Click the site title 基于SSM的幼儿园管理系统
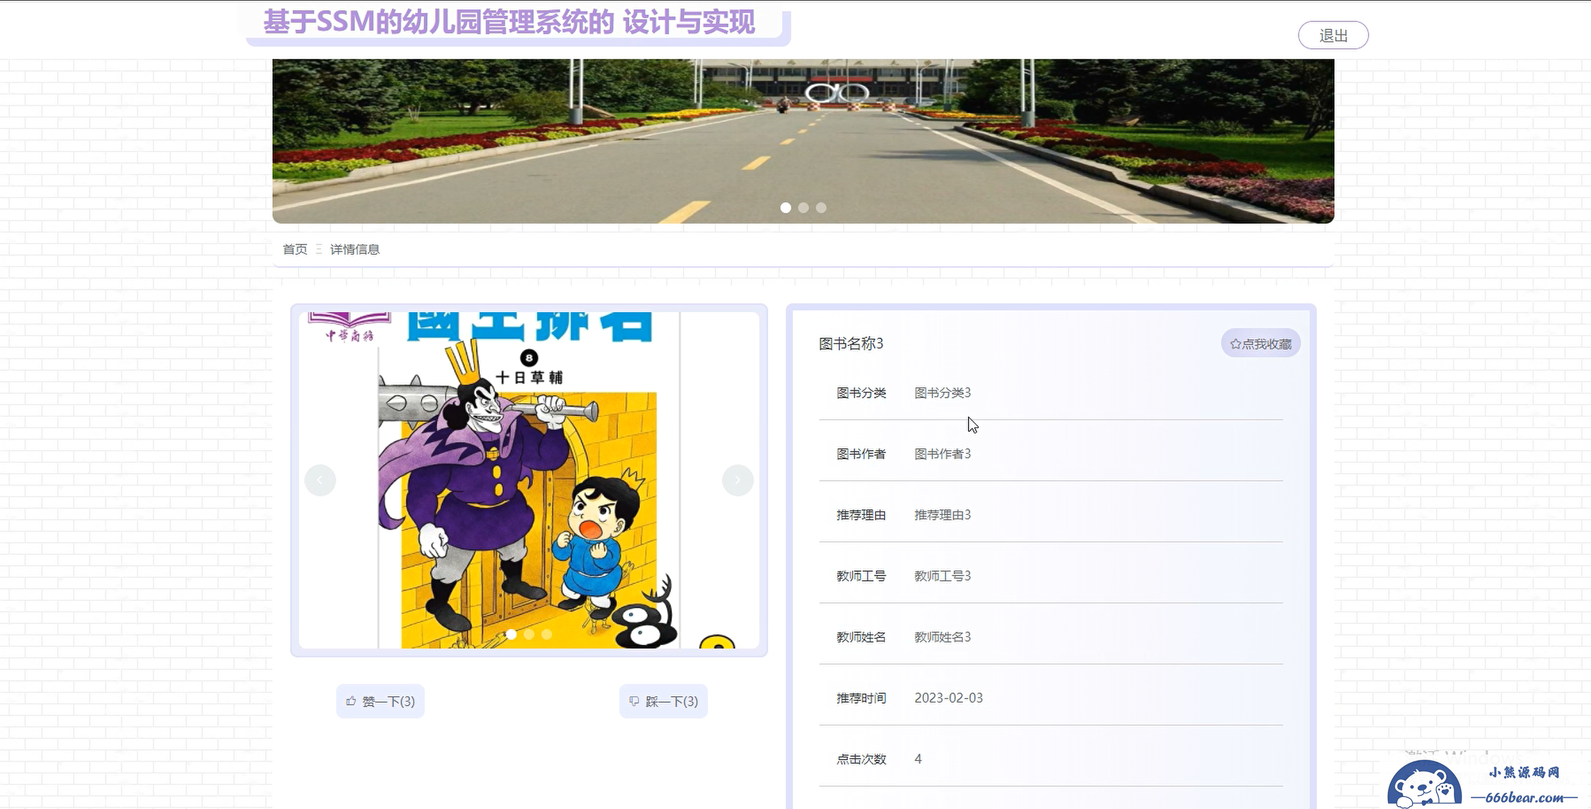 pyautogui.click(x=509, y=22)
